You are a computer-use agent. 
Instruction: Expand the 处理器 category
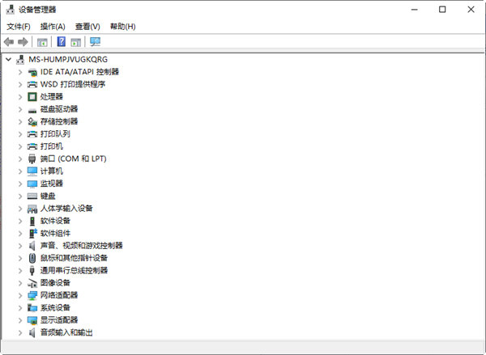[x=20, y=97]
